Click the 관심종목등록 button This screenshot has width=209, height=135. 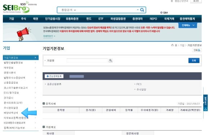click(x=54, y=76)
